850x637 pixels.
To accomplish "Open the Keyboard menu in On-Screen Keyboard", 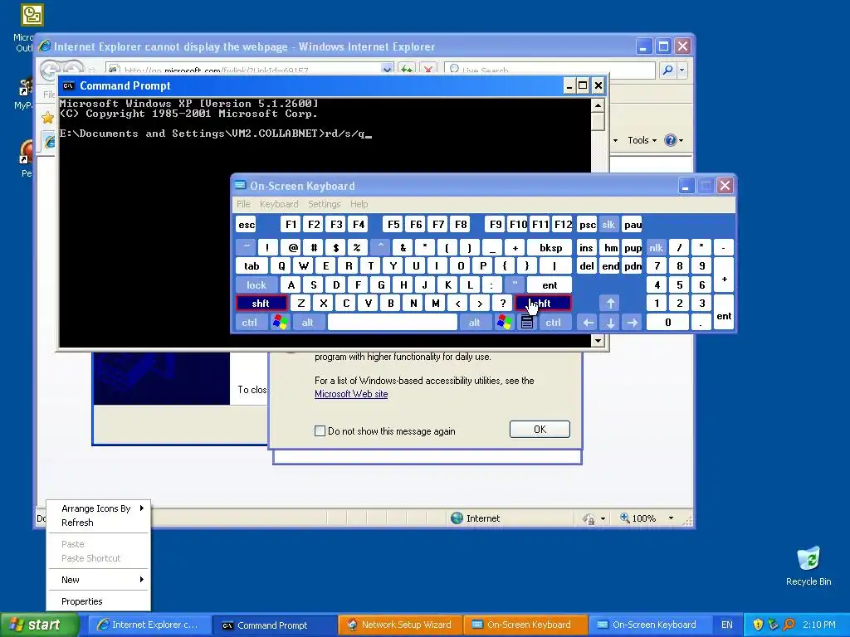I will (x=279, y=204).
